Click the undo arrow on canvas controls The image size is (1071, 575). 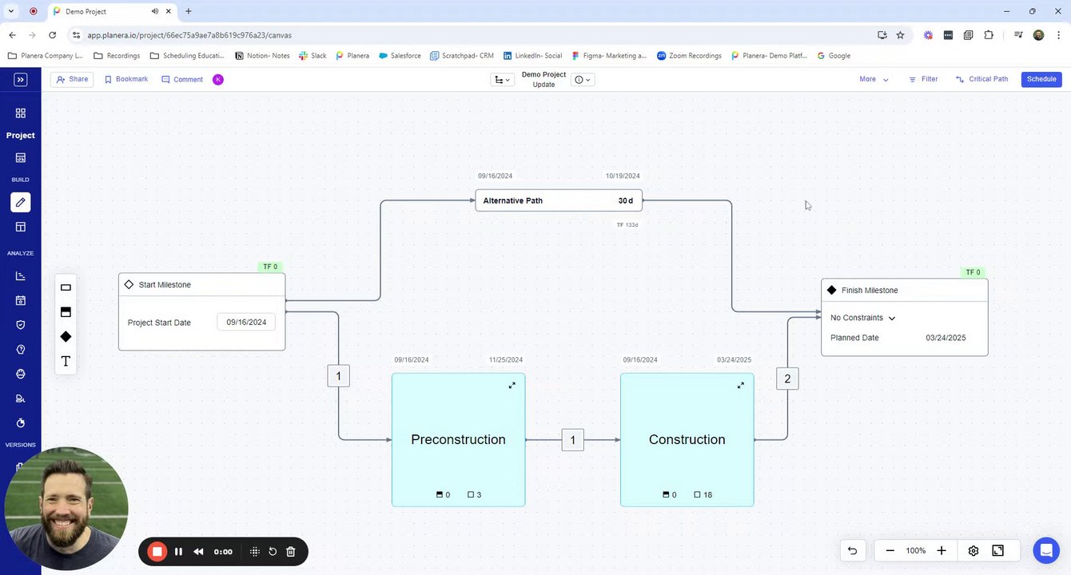point(852,551)
